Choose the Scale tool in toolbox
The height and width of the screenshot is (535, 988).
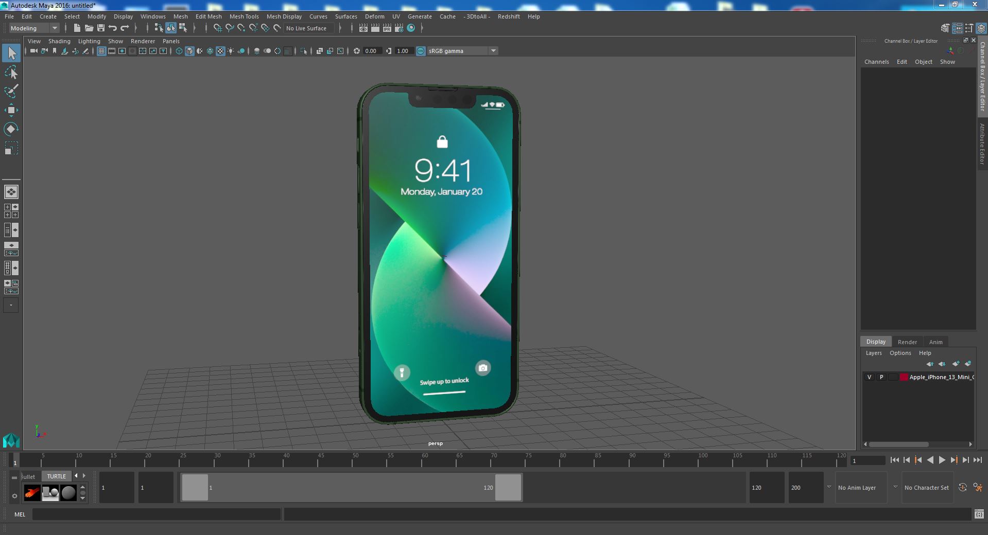click(11, 148)
